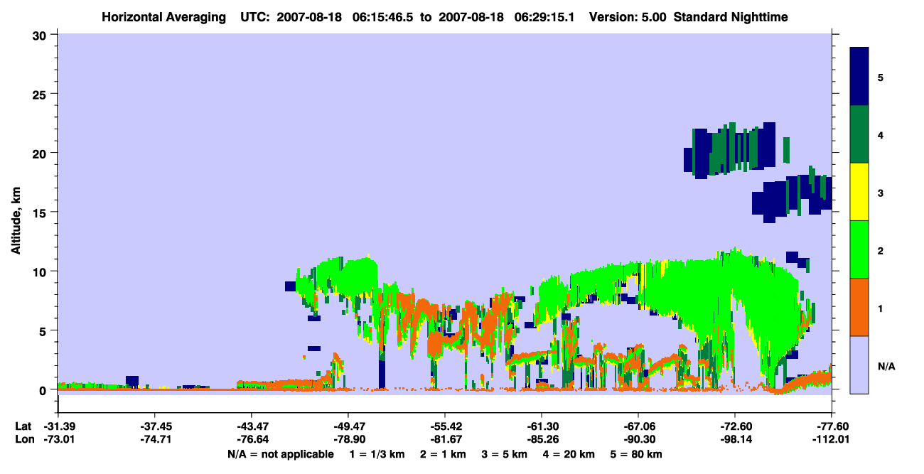
Task: Click the colorbar label 'N/A'
Action: click(x=886, y=367)
